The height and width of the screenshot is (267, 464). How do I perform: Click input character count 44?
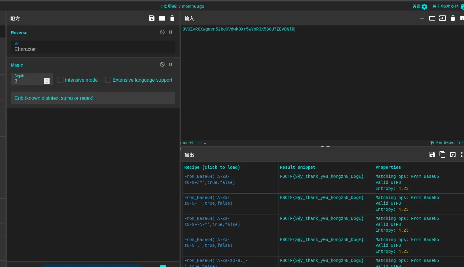point(188,143)
